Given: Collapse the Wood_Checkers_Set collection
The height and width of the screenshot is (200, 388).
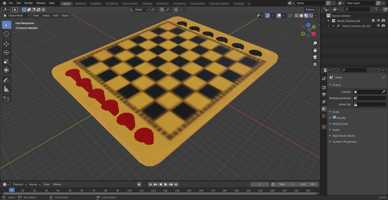Looking at the screenshot, I should [328, 21].
